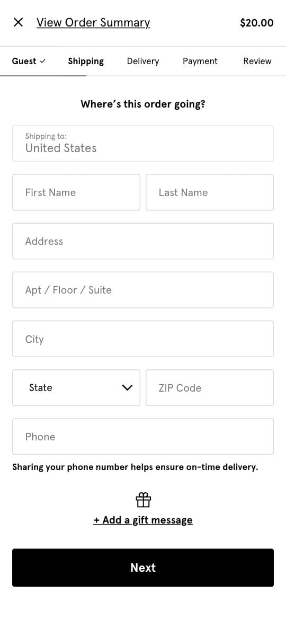Select the Shipping tab
Screen dimensions: 286x620
pos(86,61)
